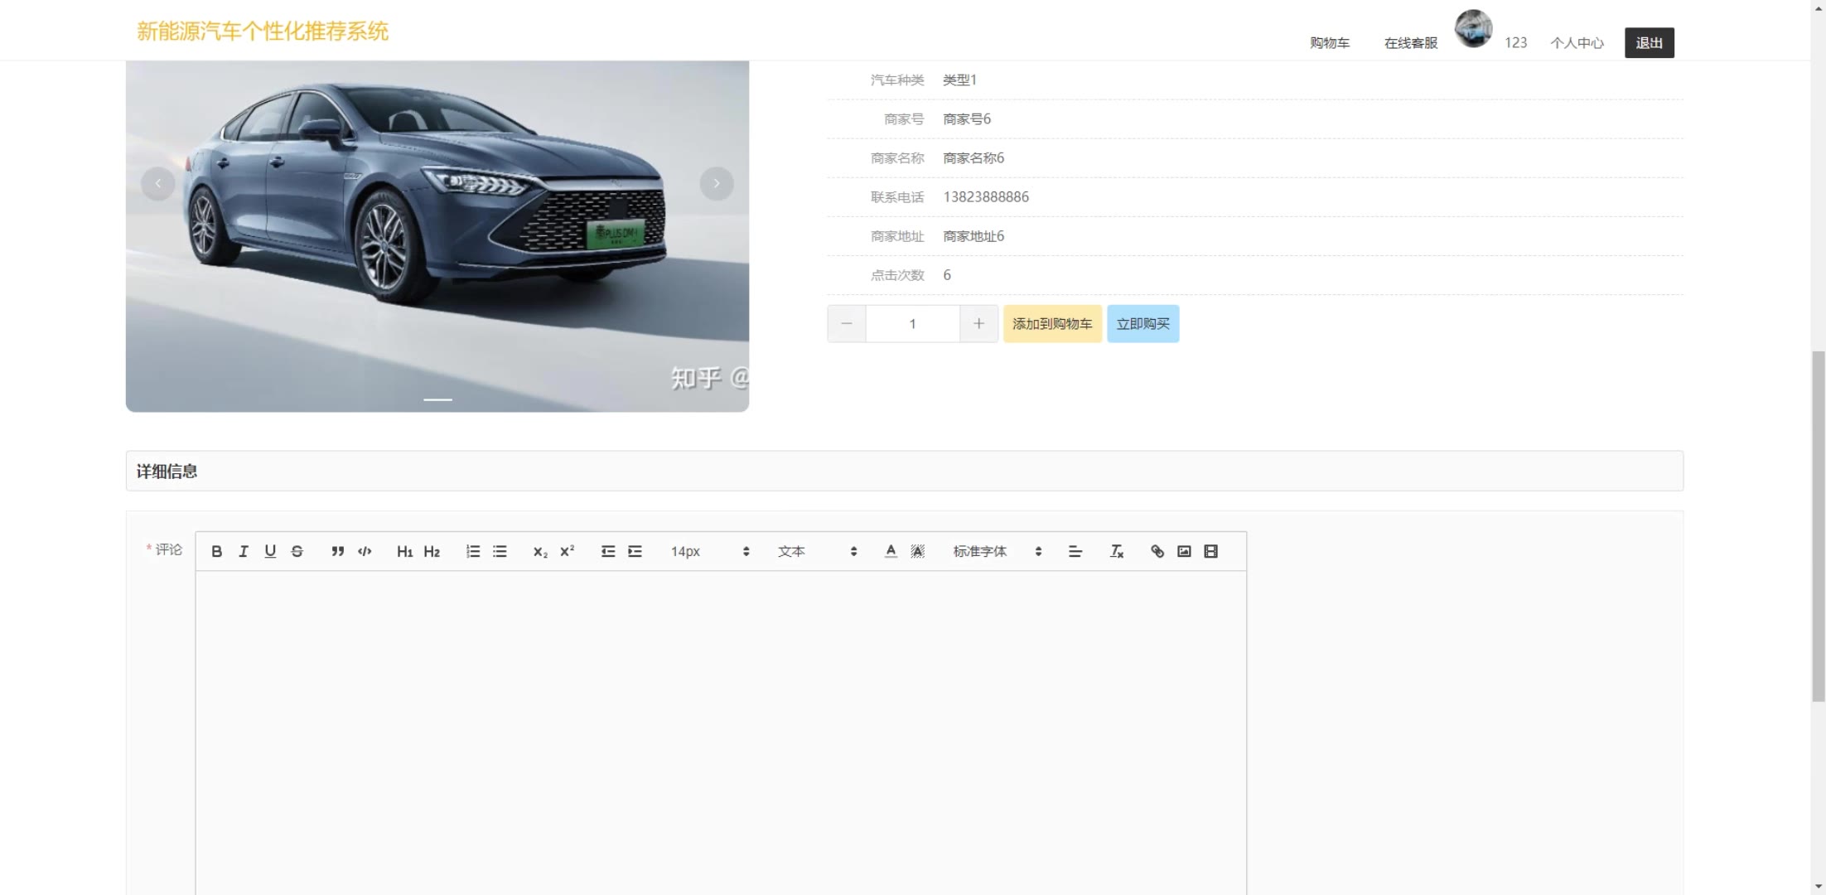Toggle bold formatting in comment editor
This screenshot has height=895, width=1826.
click(x=216, y=551)
